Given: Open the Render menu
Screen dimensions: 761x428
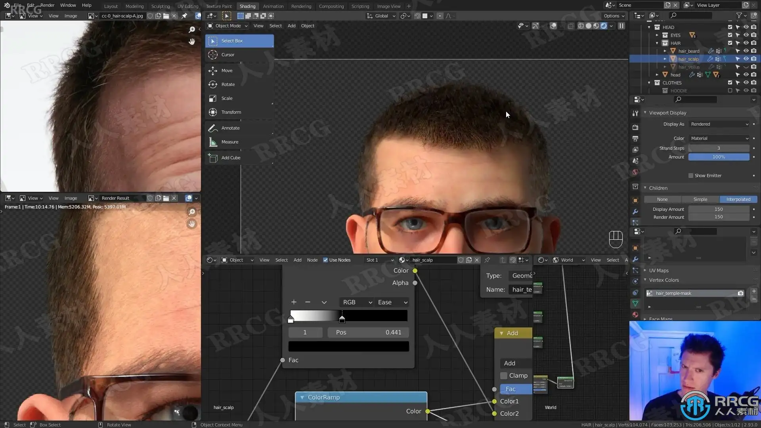Looking at the screenshot, I should coord(47,5).
